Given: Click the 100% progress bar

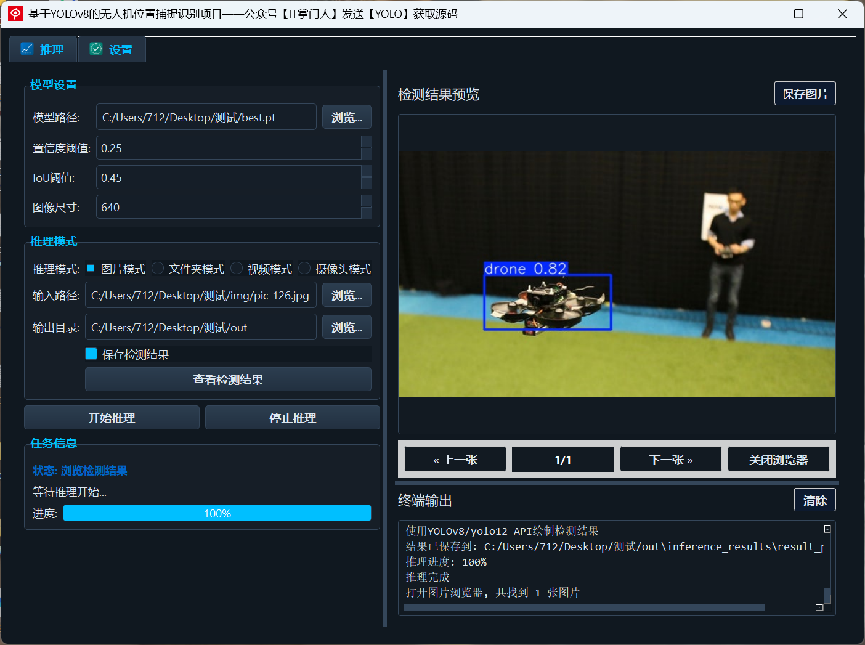Looking at the screenshot, I should 217,513.
